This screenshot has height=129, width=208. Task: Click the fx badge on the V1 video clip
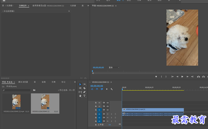pyautogui.click(x=124, y=110)
